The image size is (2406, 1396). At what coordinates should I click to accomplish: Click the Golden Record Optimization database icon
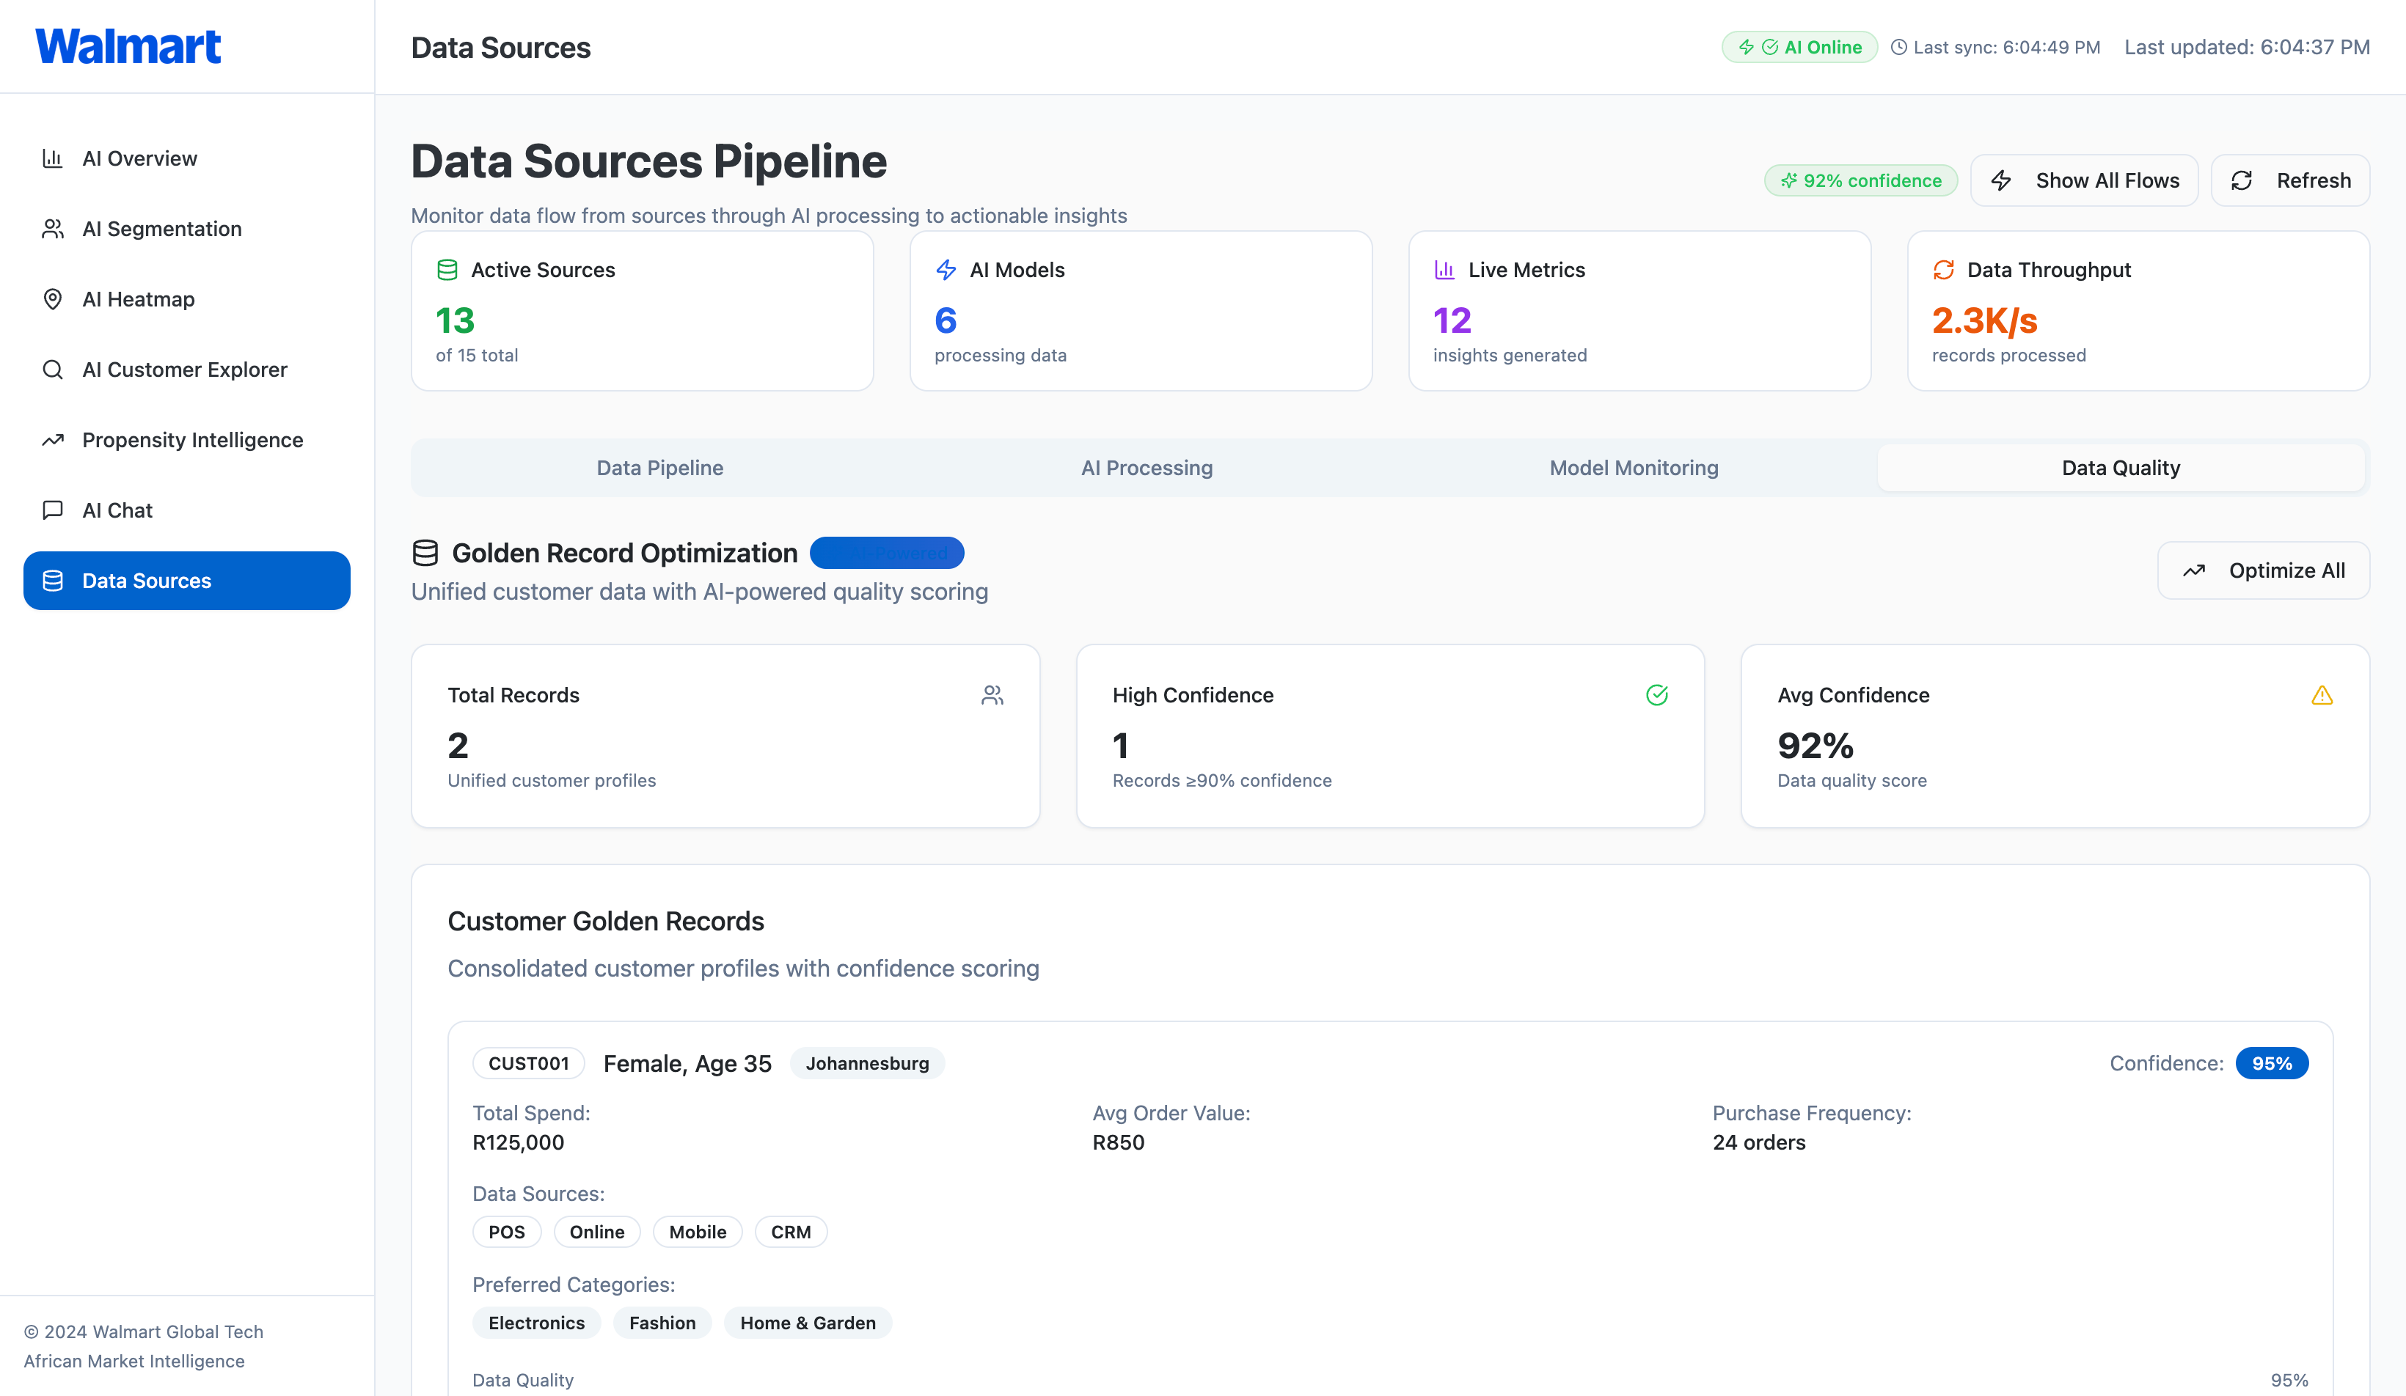click(425, 553)
